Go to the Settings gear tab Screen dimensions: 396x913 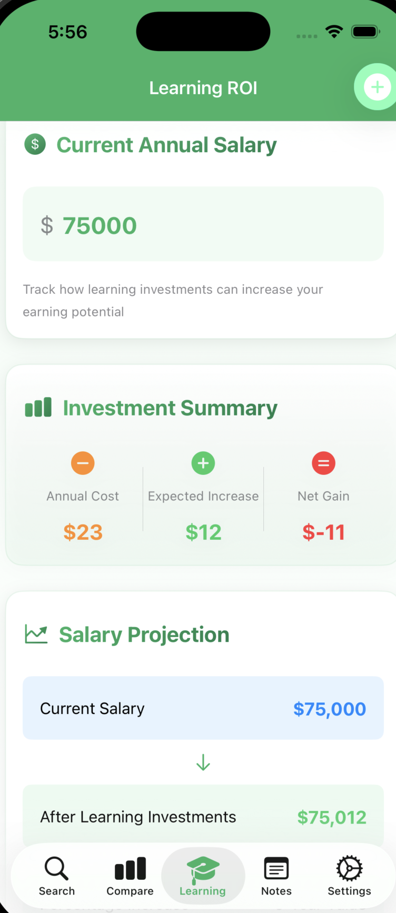349,876
